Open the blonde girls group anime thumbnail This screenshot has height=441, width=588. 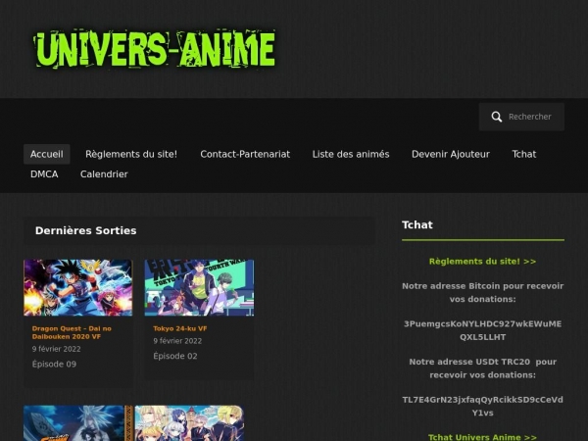click(x=189, y=423)
